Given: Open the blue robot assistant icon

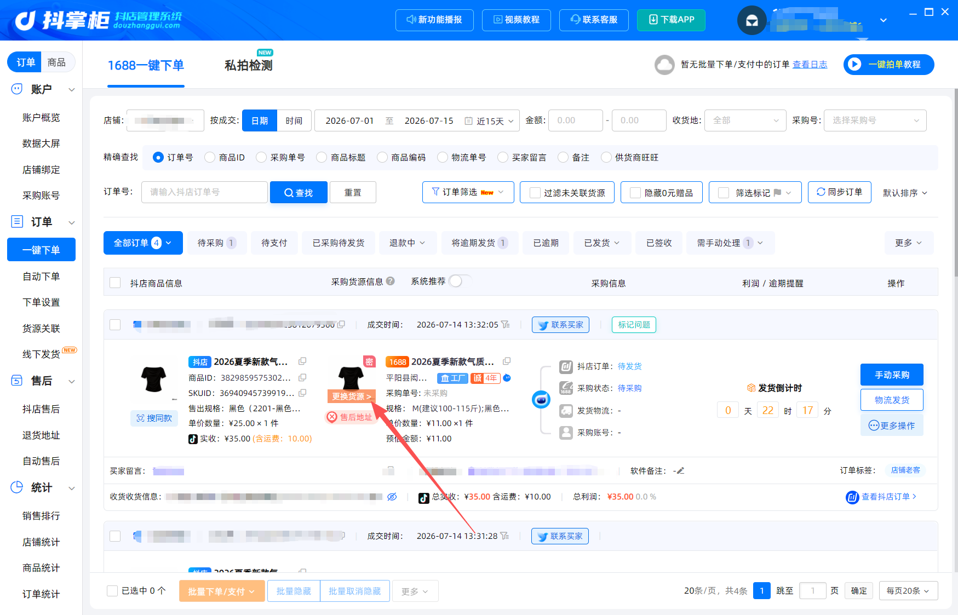Looking at the screenshot, I should [x=541, y=400].
